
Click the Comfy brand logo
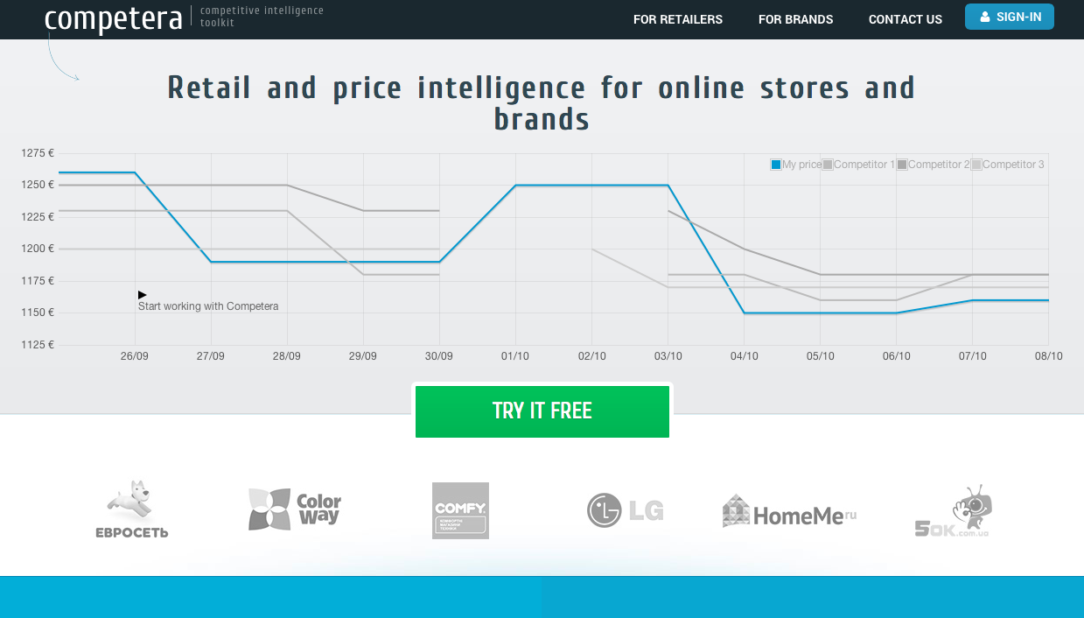coord(460,510)
